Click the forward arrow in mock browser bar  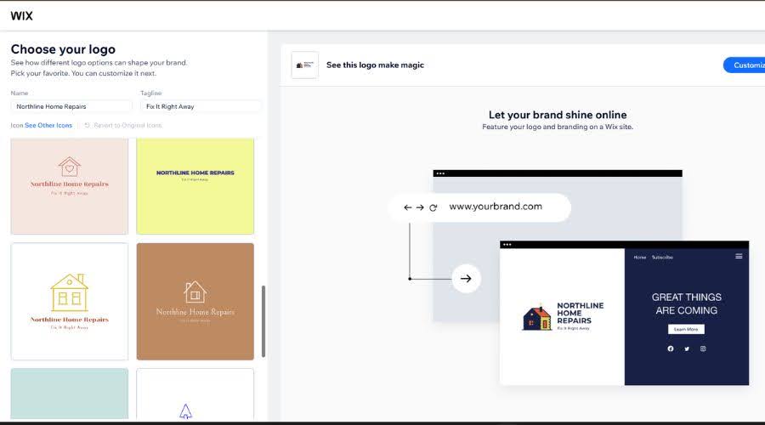click(x=420, y=207)
